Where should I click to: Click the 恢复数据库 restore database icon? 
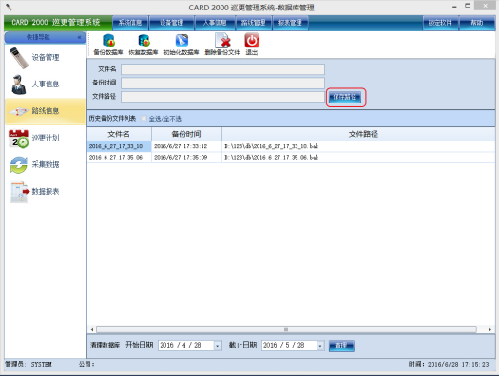coord(144,41)
